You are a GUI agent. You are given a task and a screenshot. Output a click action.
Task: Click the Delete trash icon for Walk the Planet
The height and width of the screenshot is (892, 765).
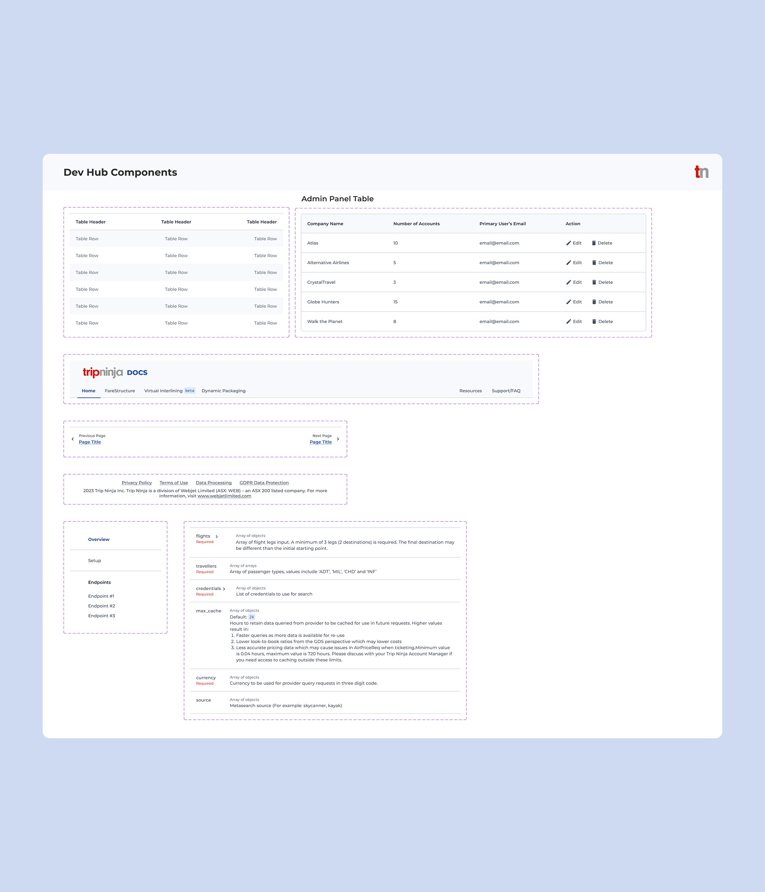[595, 321]
